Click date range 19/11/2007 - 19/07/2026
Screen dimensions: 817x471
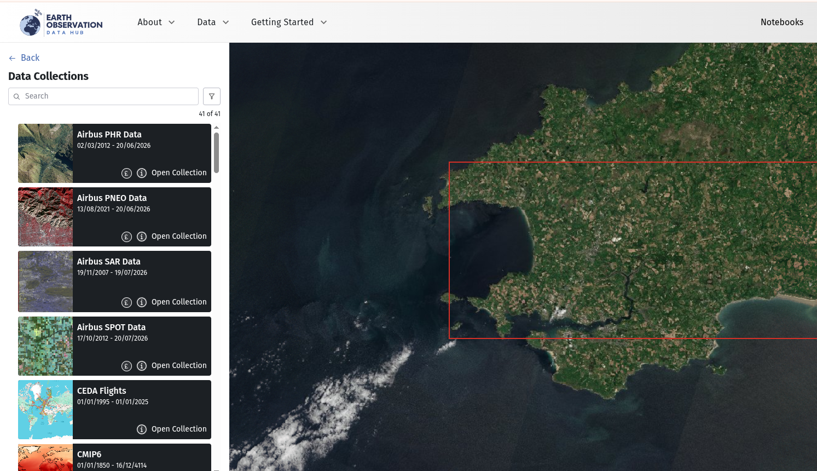112,273
